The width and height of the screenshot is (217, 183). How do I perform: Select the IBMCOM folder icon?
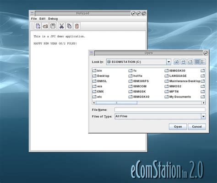(130, 86)
